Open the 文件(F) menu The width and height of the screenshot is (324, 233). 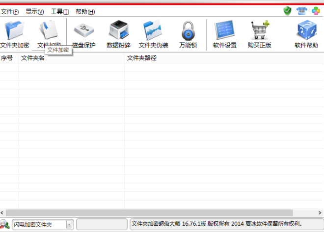pos(10,12)
